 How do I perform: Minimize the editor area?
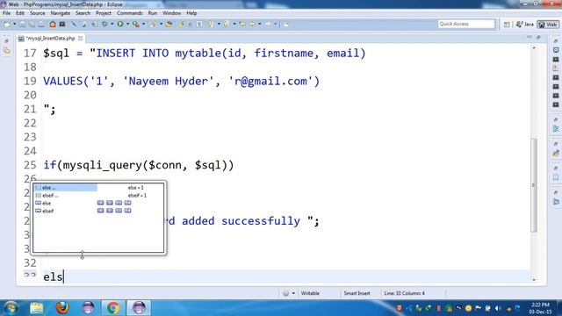coord(530,37)
